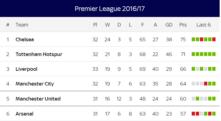The width and height of the screenshot is (221, 121).
Task: Sort by the Pl column header
Action: click(95, 25)
